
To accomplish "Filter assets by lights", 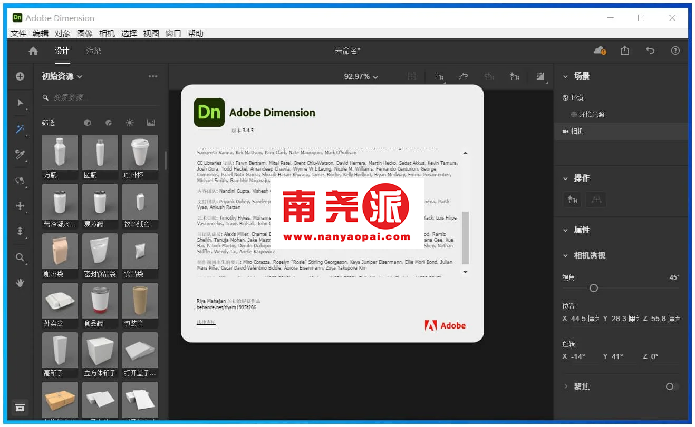I will [x=130, y=123].
